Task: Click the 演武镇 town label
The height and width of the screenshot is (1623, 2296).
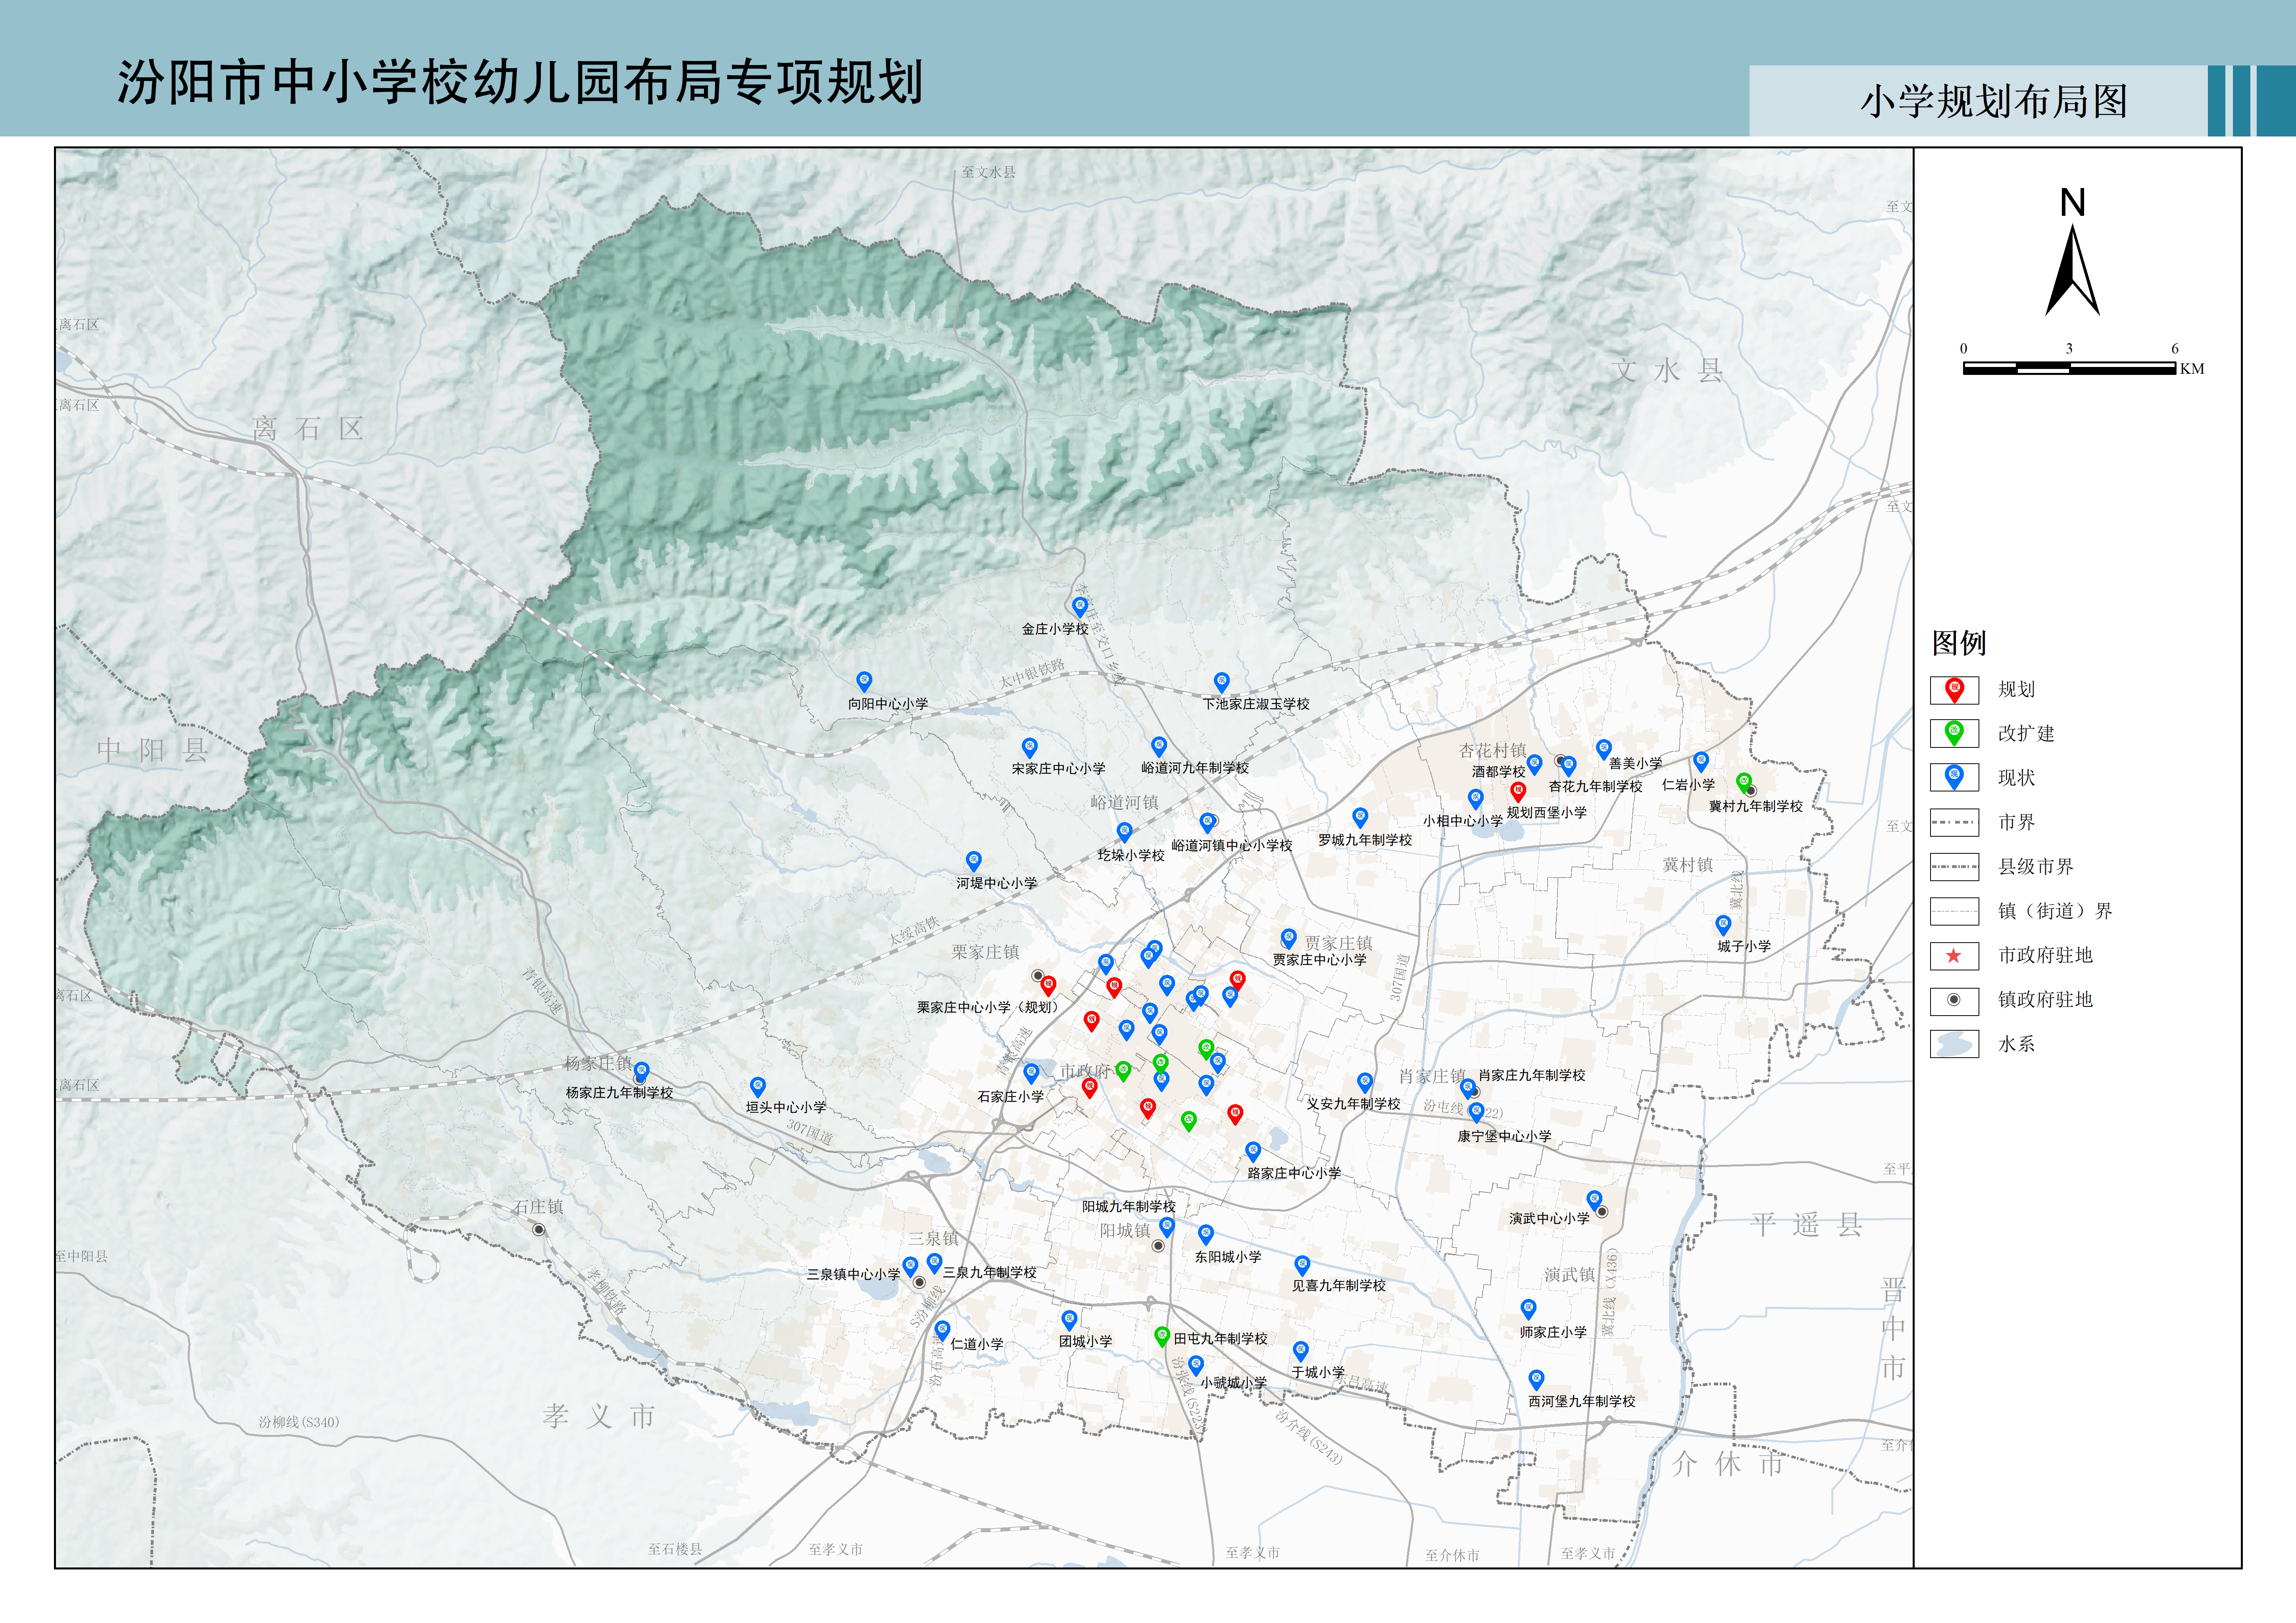Action: (x=1569, y=1275)
